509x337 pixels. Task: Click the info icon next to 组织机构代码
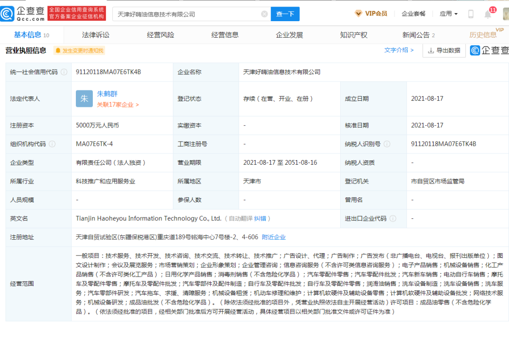click(x=52, y=144)
